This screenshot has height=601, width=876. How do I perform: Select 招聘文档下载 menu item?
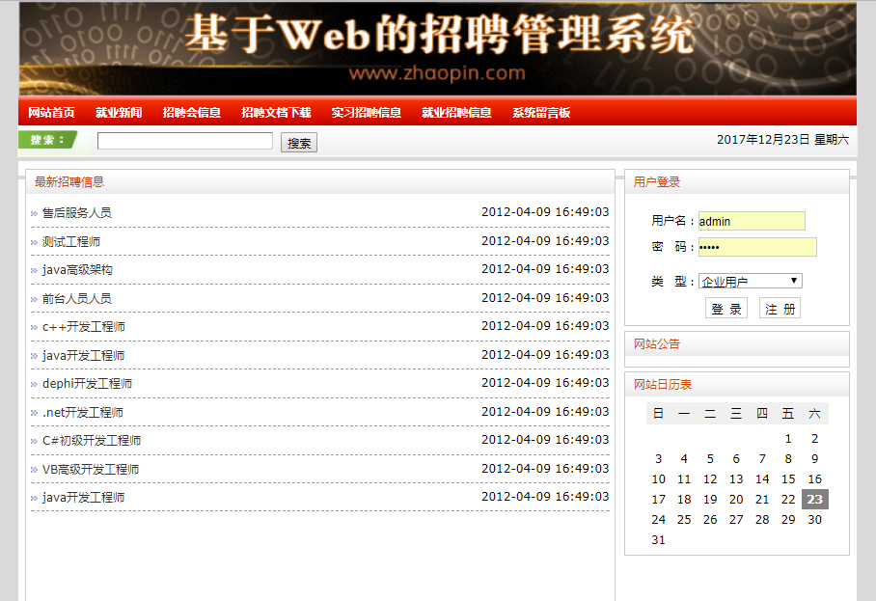[x=276, y=113]
